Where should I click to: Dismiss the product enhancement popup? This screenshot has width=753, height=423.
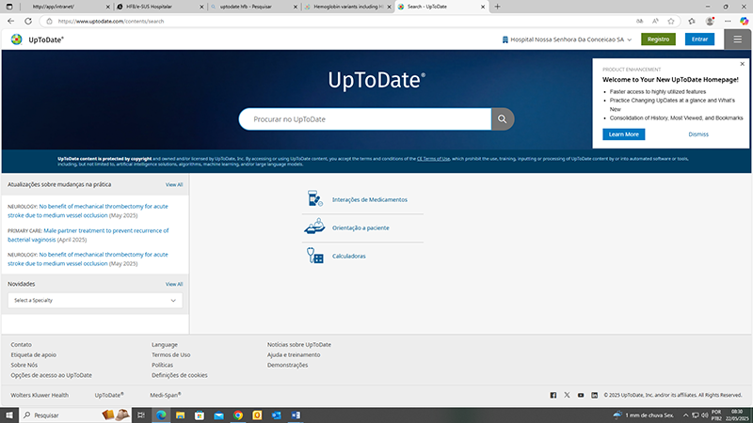click(698, 134)
